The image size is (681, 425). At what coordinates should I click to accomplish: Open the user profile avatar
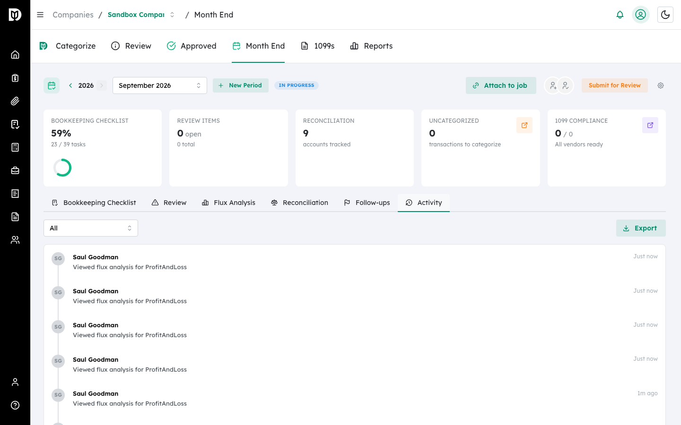tap(641, 15)
